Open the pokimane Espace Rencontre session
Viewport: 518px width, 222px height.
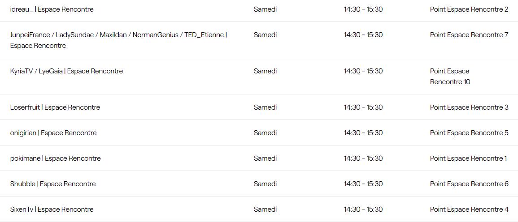click(x=55, y=158)
